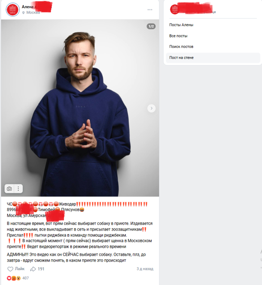This screenshot has height=285, width=262.
Task: Click the author's red avatar
Action: [12, 10]
